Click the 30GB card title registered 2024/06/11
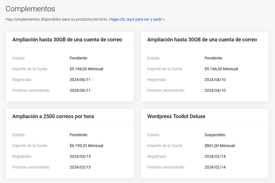275x183 pixels. [x=67, y=40]
